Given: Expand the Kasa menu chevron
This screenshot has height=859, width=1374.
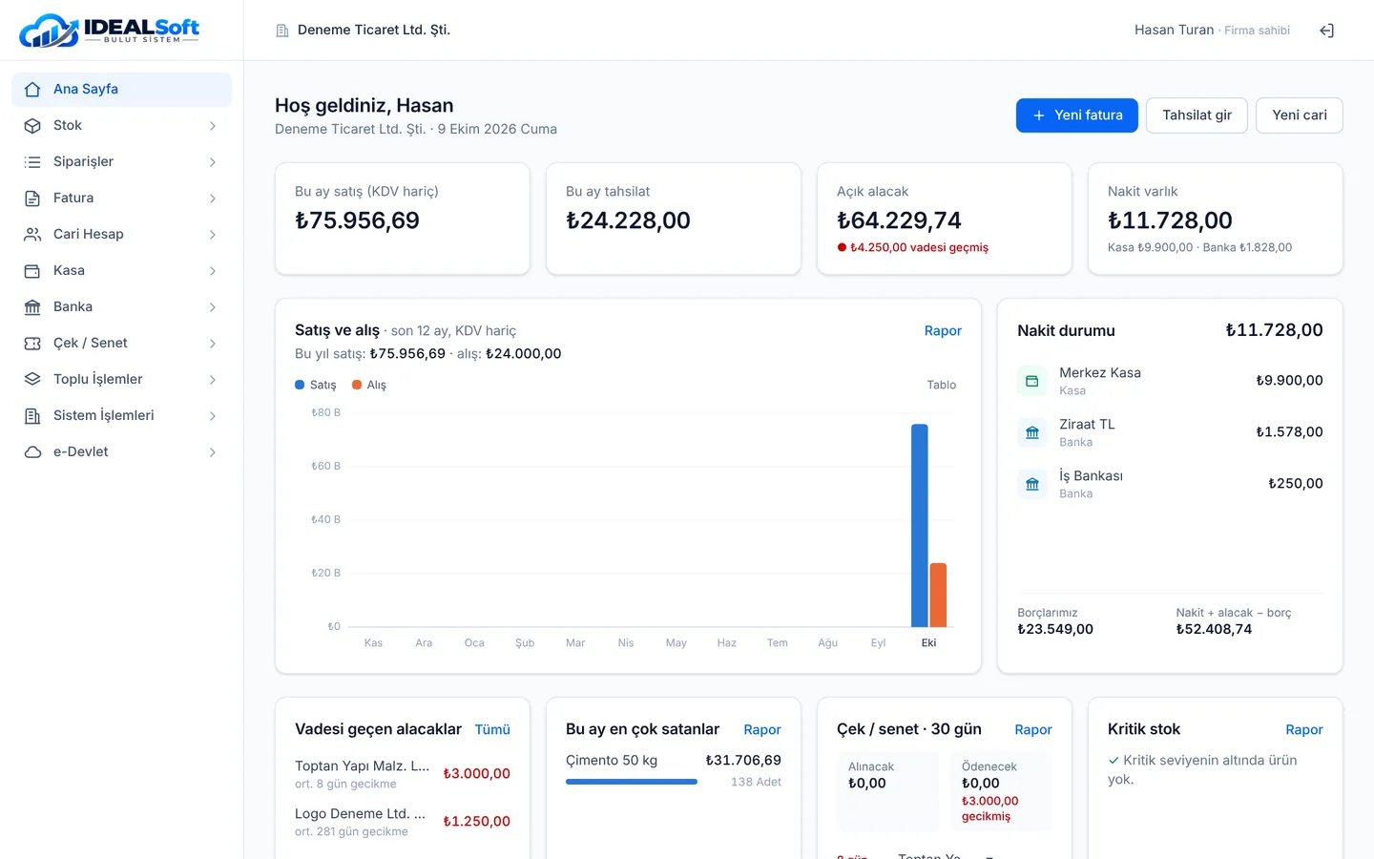Looking at the screenshot, I should tap(213, 270).
